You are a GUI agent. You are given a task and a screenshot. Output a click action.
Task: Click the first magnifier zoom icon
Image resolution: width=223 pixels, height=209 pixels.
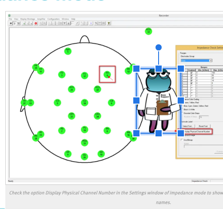click(41, 23)
